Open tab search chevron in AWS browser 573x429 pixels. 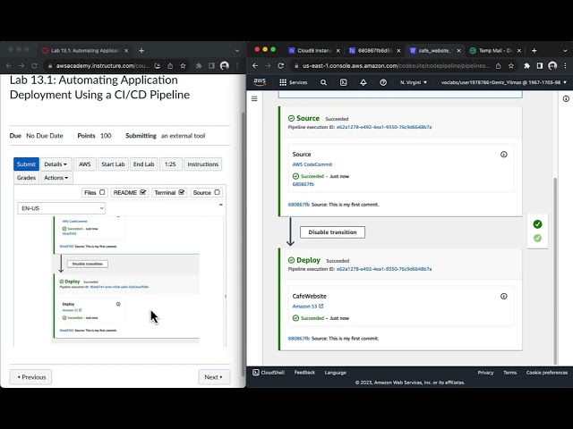(x=565, y=51)
